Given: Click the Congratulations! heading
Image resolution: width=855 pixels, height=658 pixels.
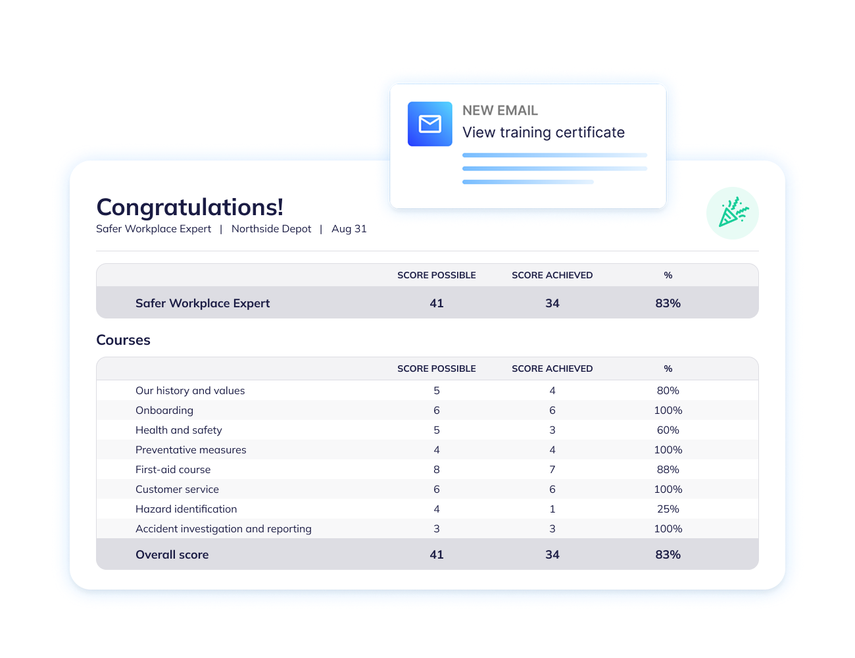Looking at the screenshot, I should (190, 207).
